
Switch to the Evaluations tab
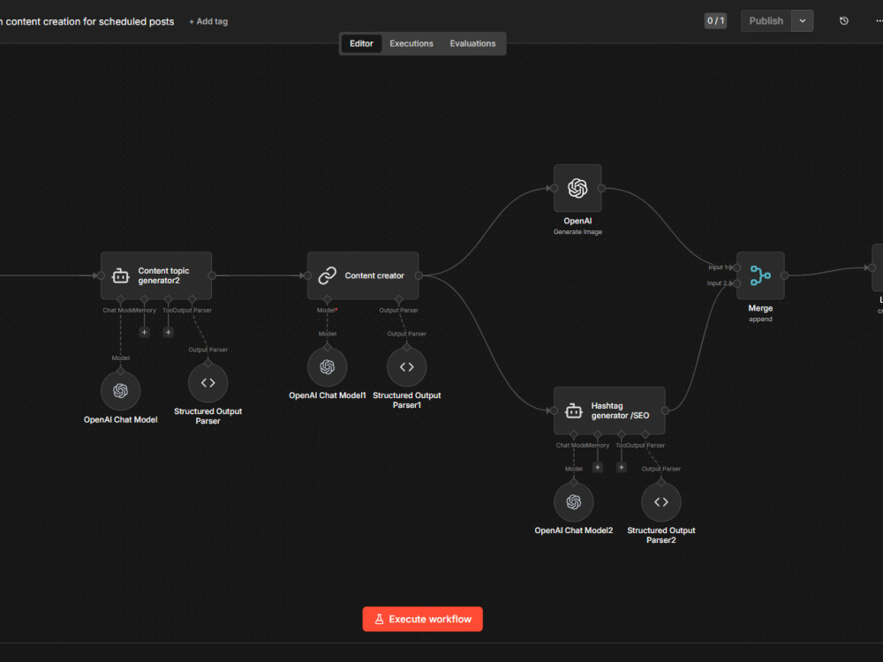[472, 43]
